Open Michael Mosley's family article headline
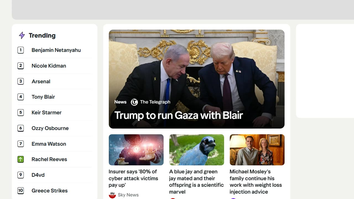354x199 pixels. (x=256, y=182)
